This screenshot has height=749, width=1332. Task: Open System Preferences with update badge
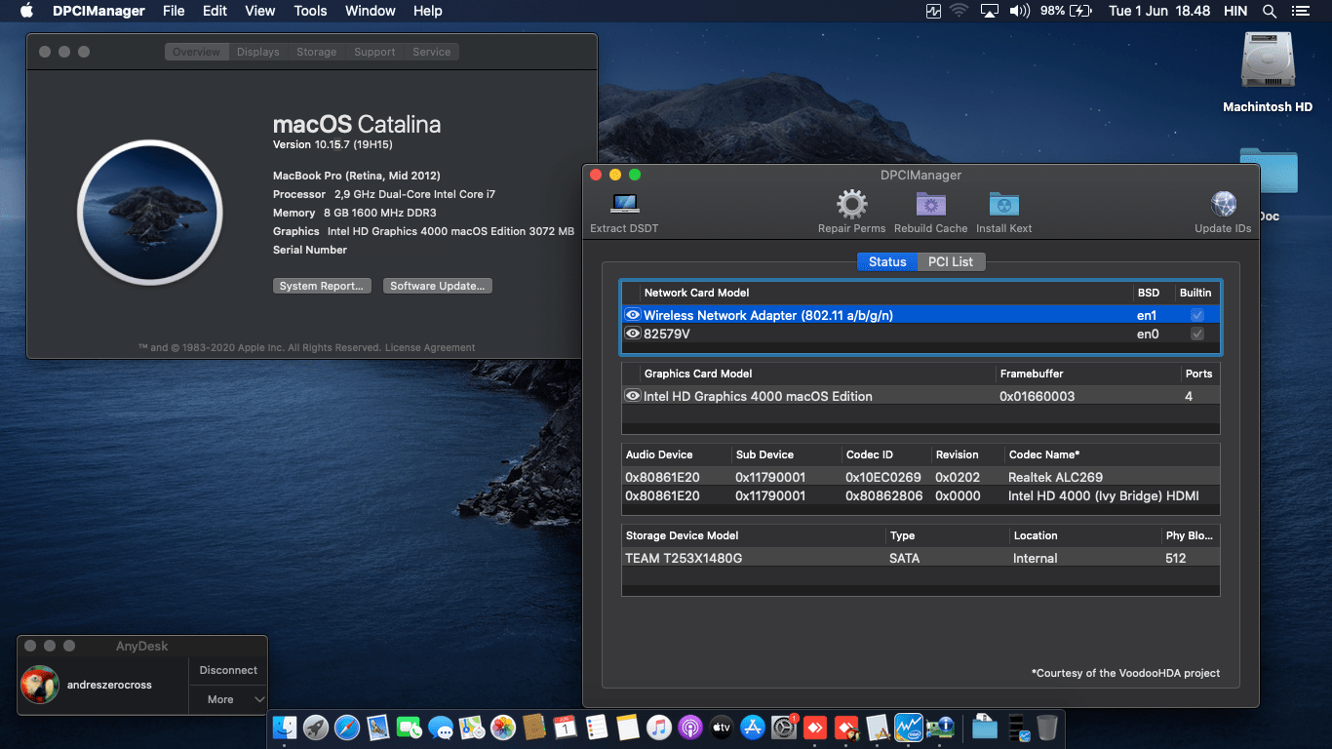784,727
